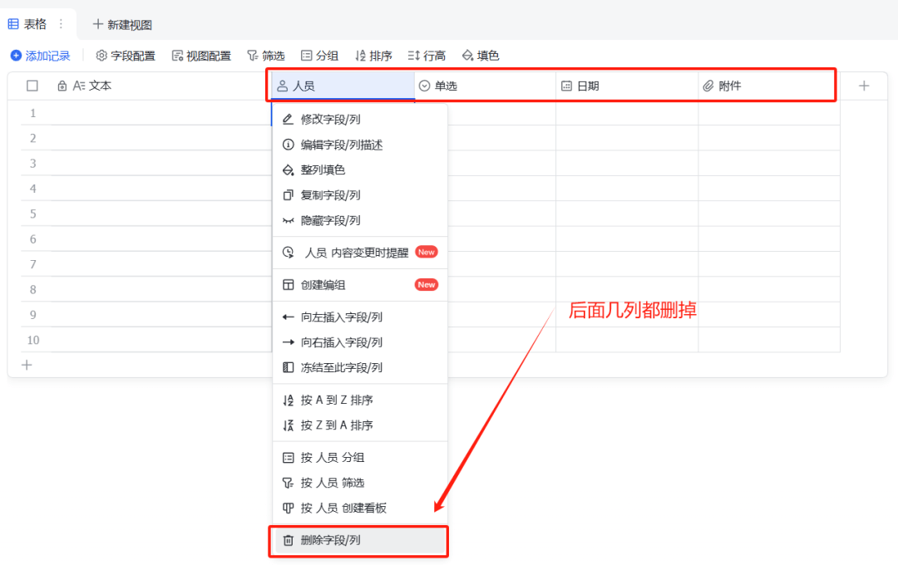
Task: Select the 单选 column header
Action: coord(485,86)
